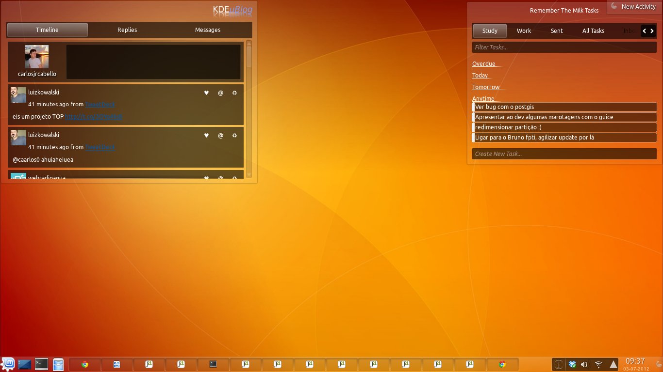Select the Work task list tab
Image resolution: width=663 pixels, height=372 pixels.
click(x=524, y=31)
